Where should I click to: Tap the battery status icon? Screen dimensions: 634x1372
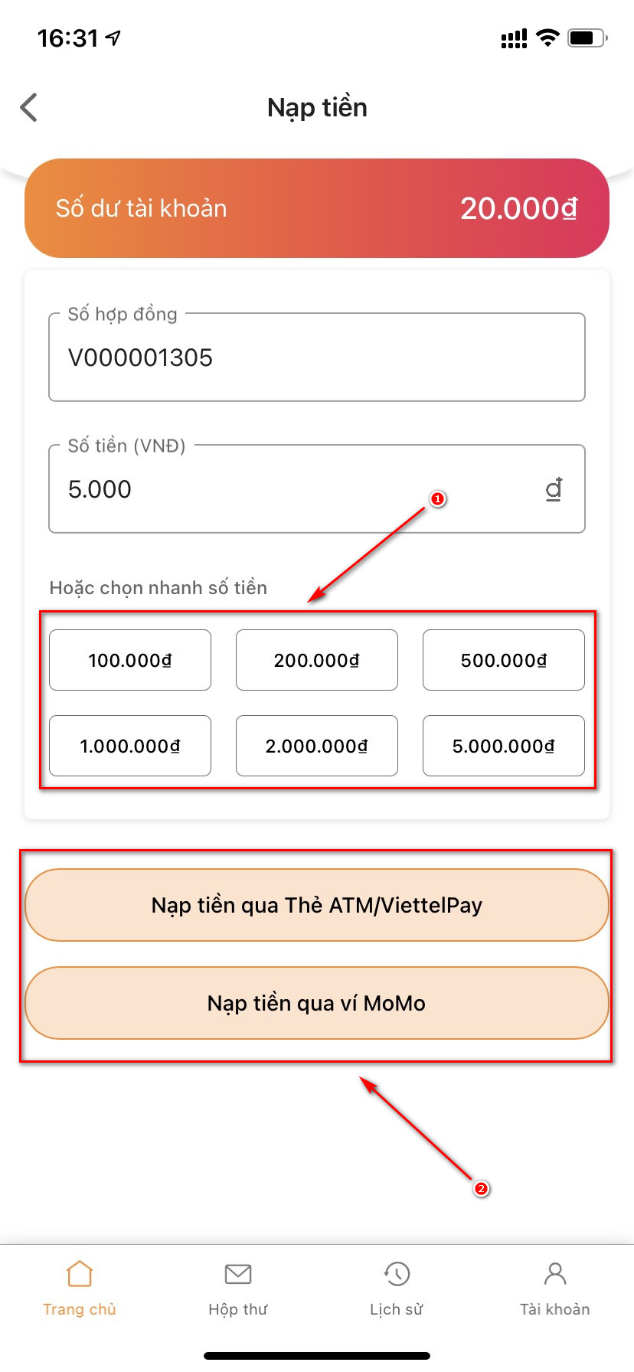[x=587, y=38]
